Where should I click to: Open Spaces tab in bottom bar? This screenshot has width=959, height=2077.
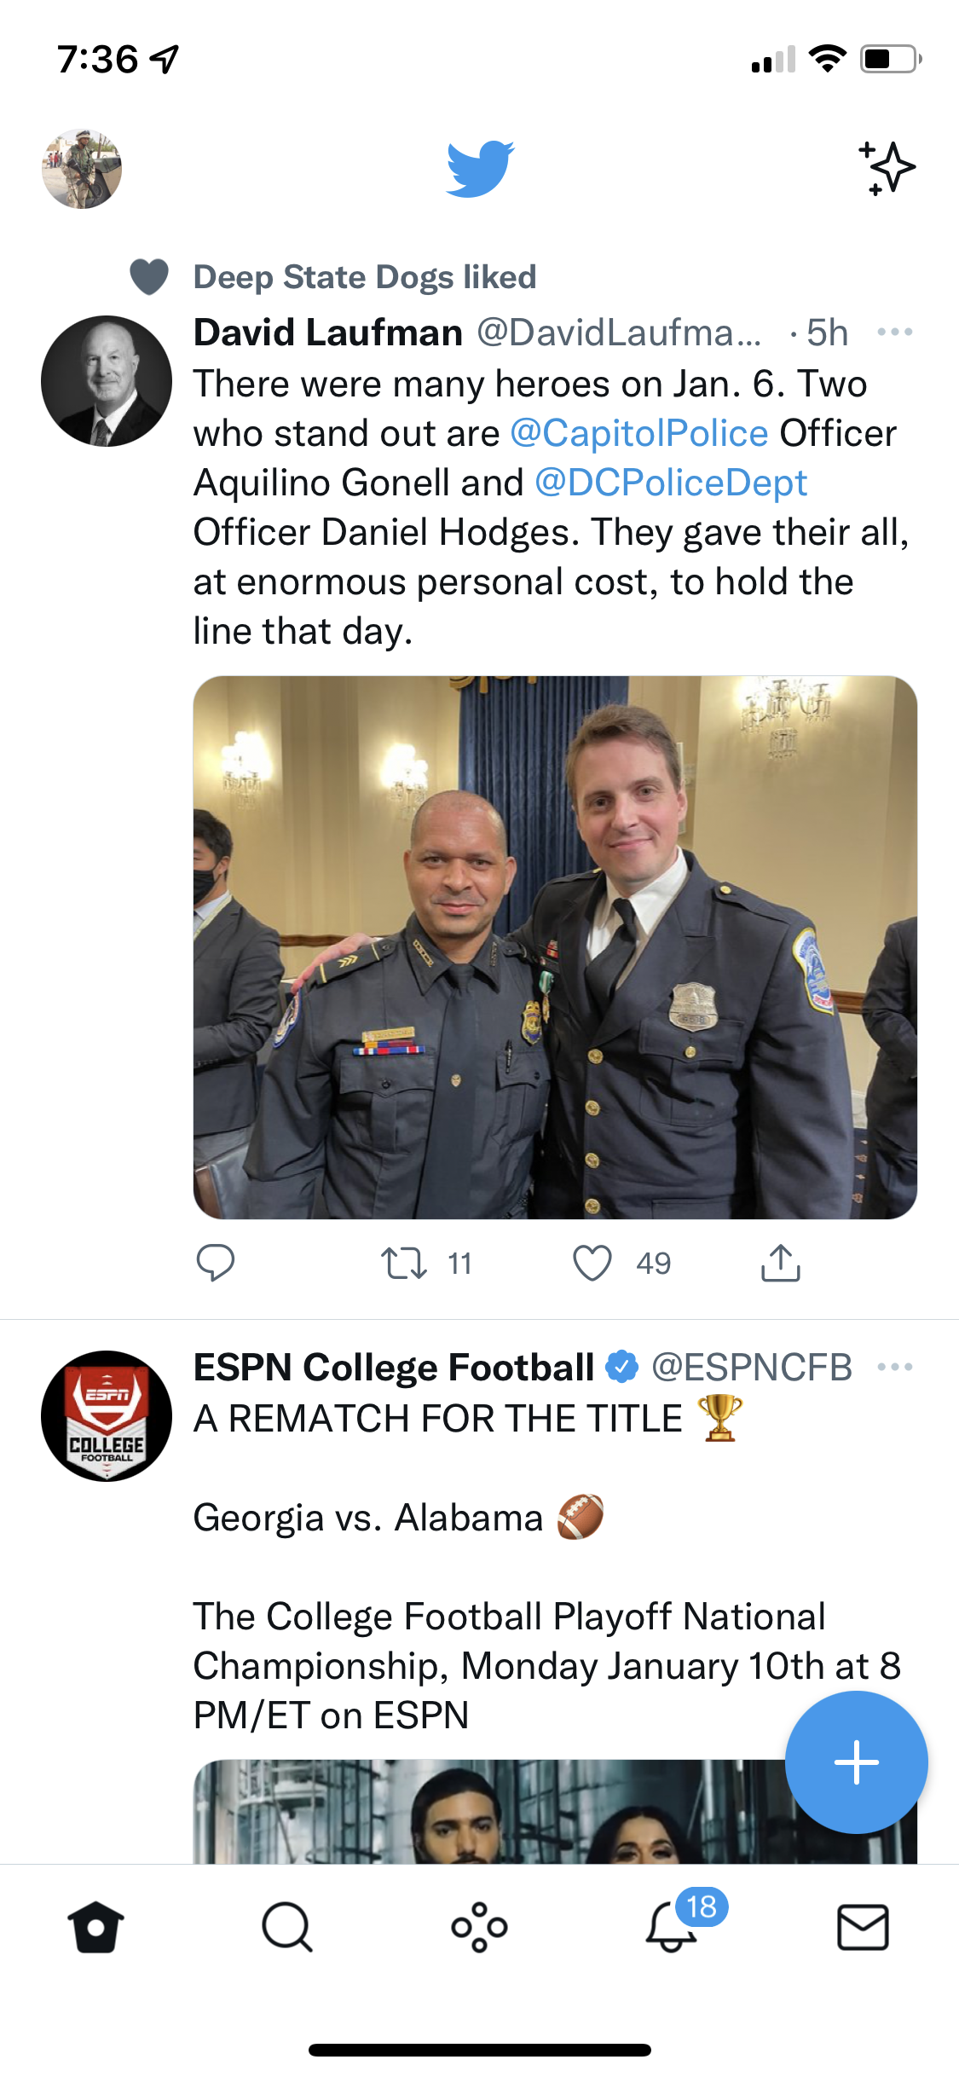(480, 1927)
